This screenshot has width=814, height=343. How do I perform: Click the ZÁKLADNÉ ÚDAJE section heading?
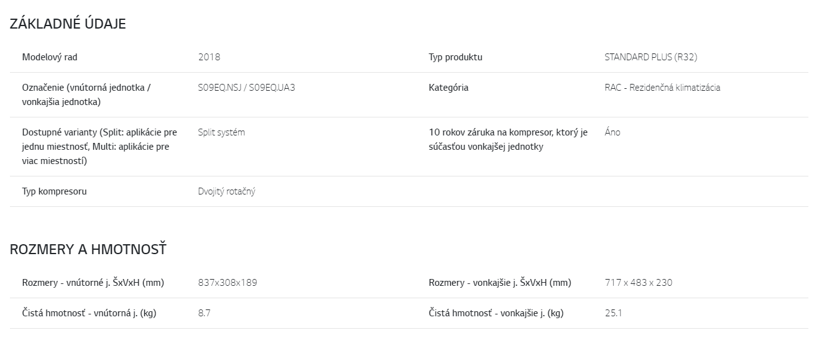tap(68, 24)
